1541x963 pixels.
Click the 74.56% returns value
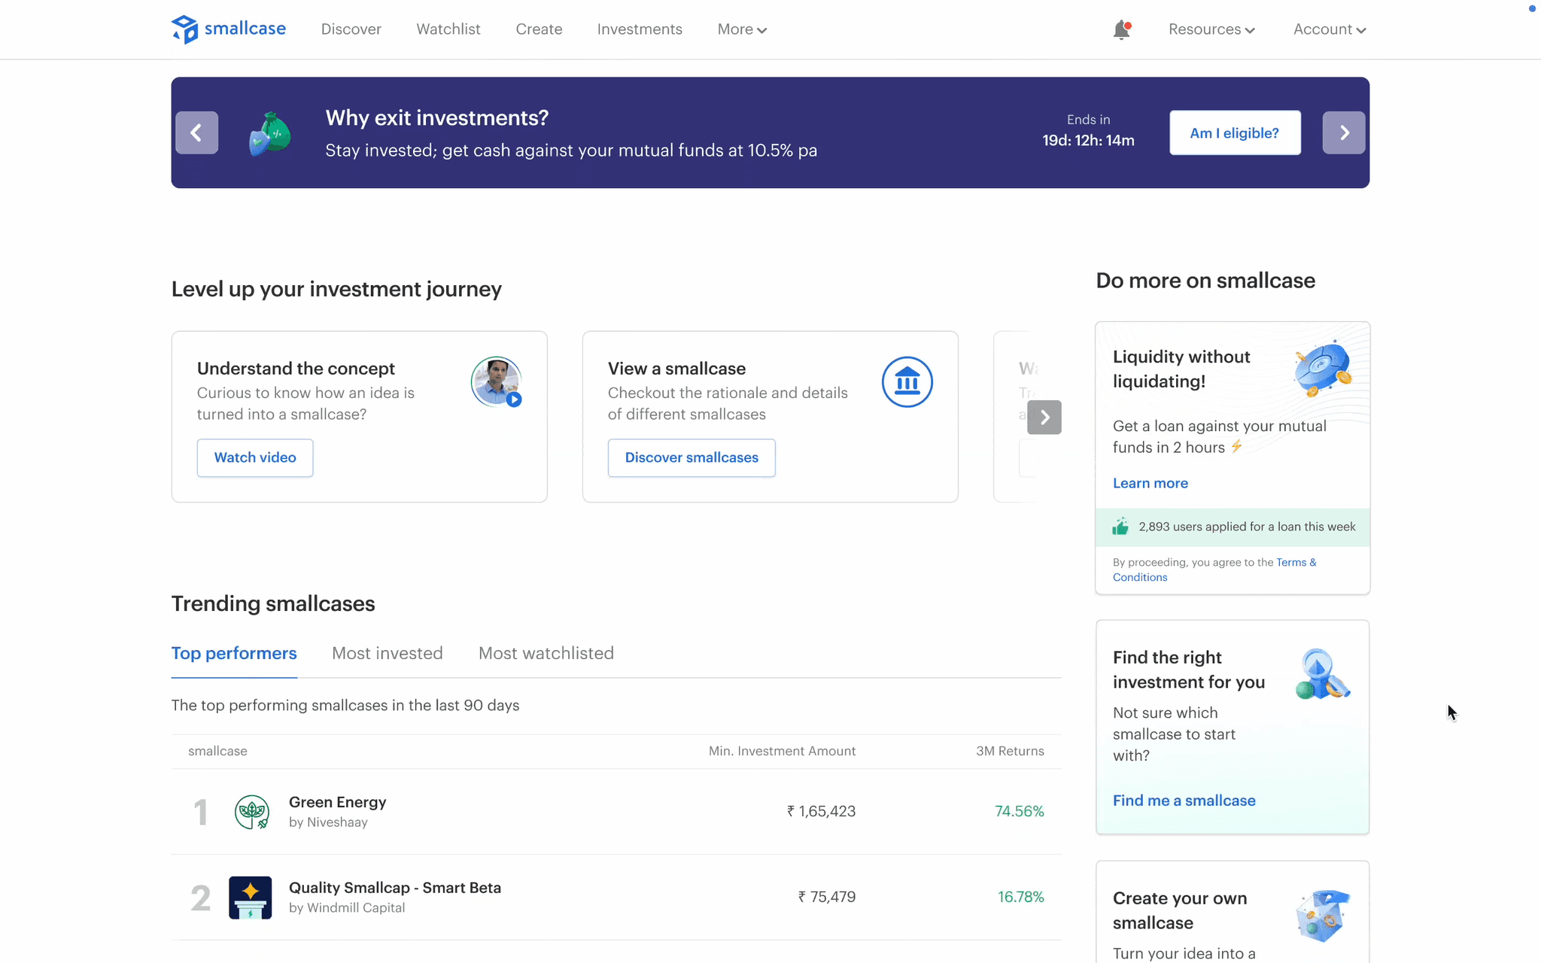point(1020,811)
